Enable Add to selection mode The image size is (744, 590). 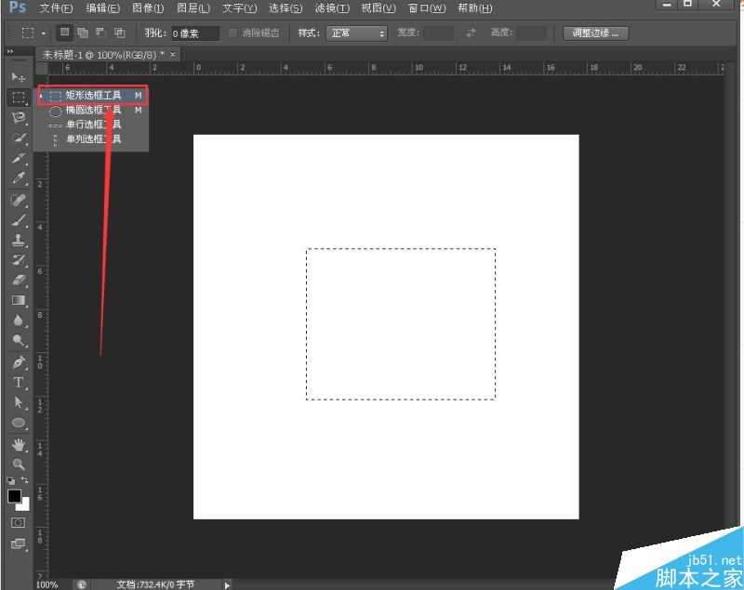pos(83,33)
